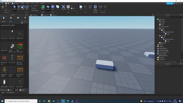Collapse the Workspace node in Explorer

coord(156,19)
